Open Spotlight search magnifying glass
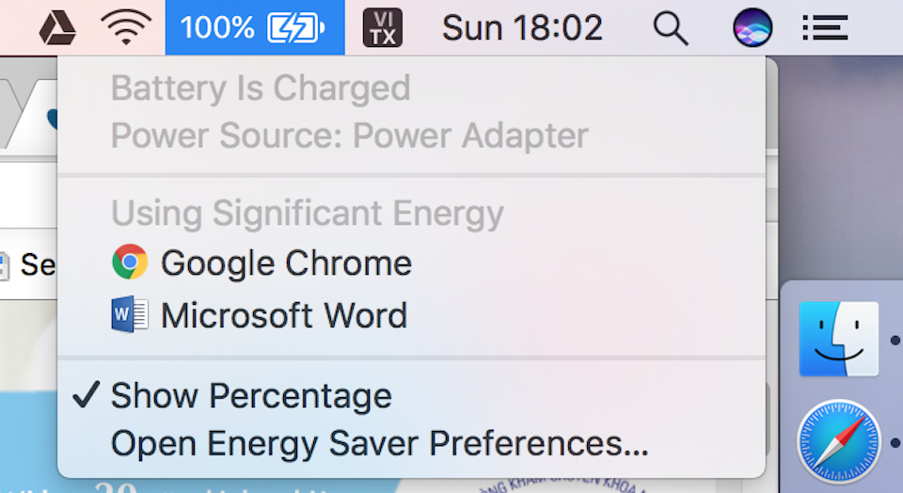Screen dimensions: 903x493 670,28
